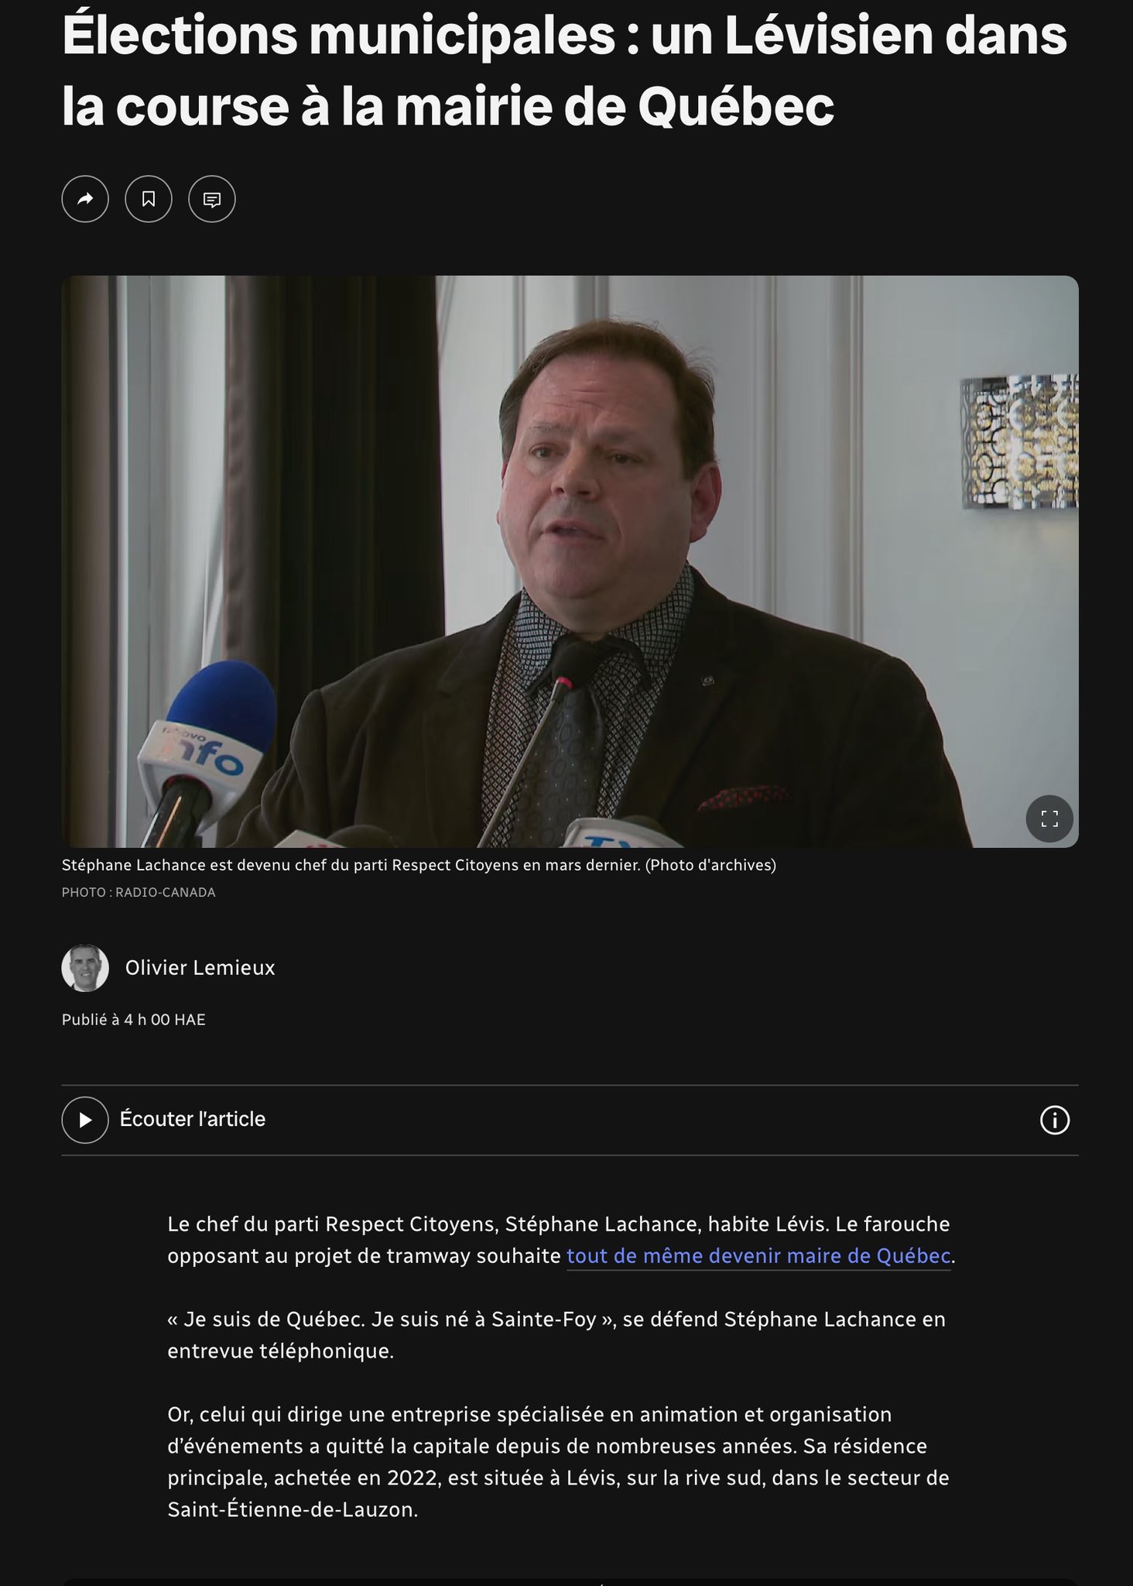Follow the "tout de même devenir maire de Québec" link
Image resolution: width=1133 pixels, height=1586 pixels.
(x=758, y=1255)
